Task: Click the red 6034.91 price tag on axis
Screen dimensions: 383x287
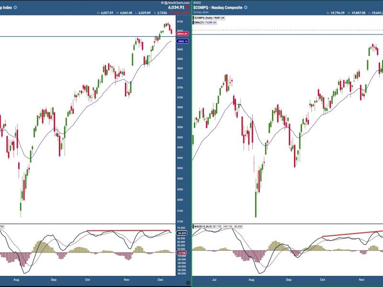Action: [x=182, y=33]
